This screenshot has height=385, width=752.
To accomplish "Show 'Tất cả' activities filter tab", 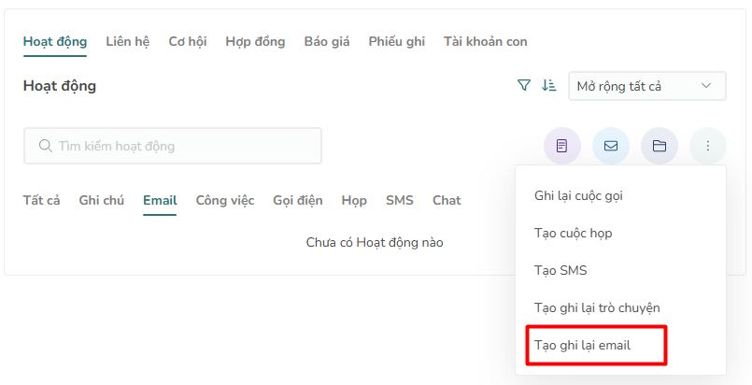I will pos(41,200).
